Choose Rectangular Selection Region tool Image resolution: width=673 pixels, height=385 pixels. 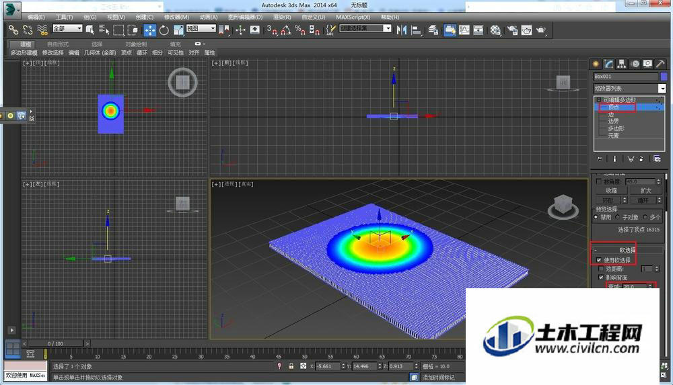(118, 30)
